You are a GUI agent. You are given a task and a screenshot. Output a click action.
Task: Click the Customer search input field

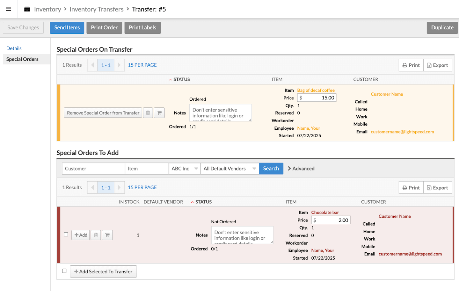(93, 169)
